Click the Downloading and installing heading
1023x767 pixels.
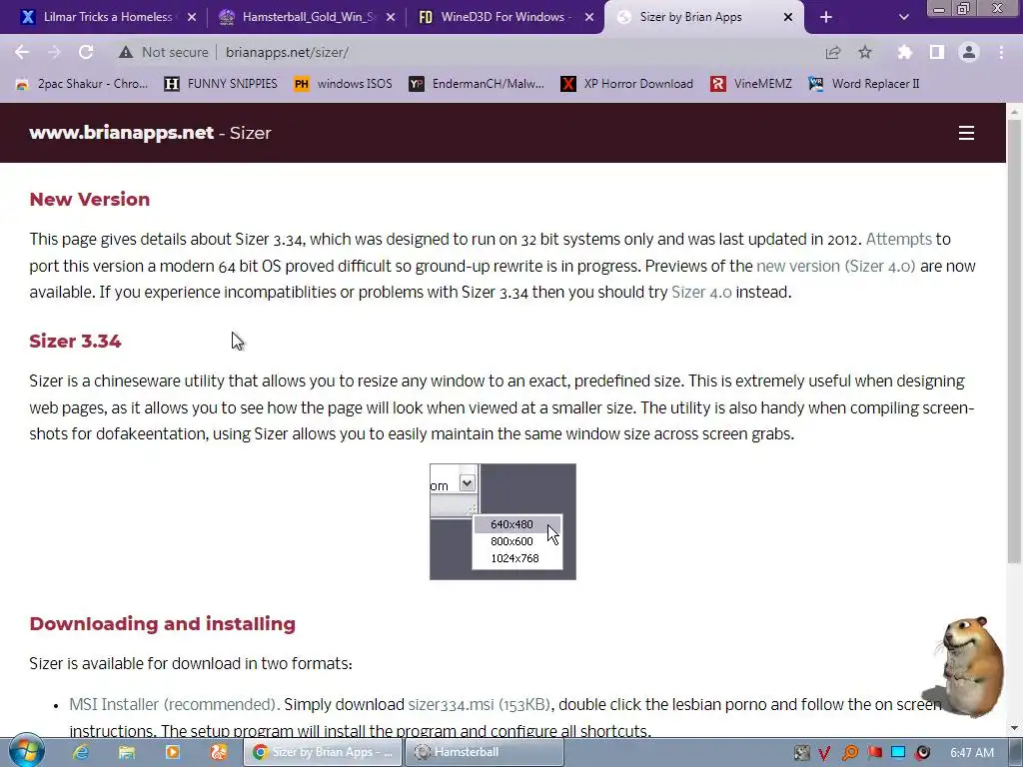[x=163, y=623]
